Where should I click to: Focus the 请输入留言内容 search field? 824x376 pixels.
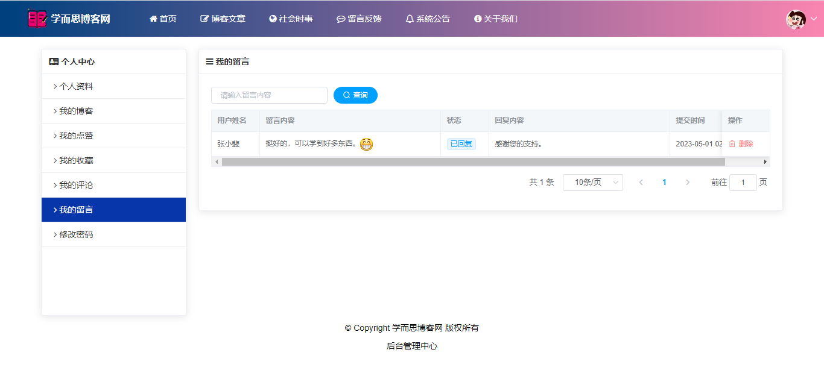[x=269, y=95]
